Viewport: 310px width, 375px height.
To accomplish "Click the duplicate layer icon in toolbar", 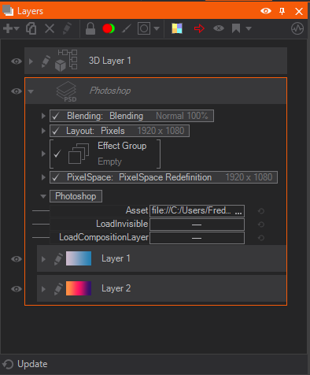I will point(31,28).
